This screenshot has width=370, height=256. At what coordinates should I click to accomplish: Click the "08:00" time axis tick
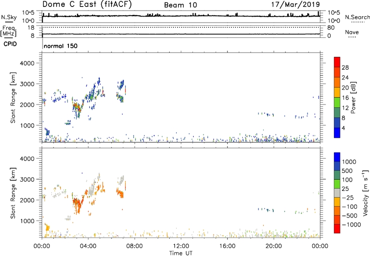pos(135,246)
